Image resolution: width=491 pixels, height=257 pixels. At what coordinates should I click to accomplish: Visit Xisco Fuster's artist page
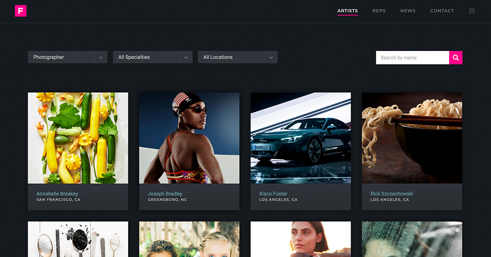(x=273, y=194)
